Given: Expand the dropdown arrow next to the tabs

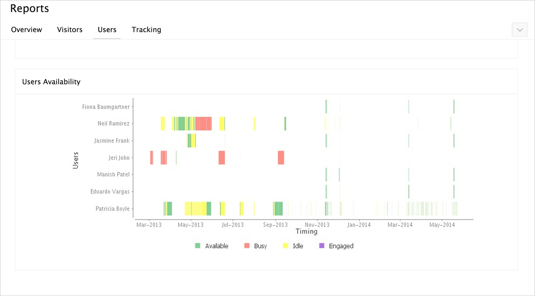Looking at the screenshot, I should (x=520, y=30).
